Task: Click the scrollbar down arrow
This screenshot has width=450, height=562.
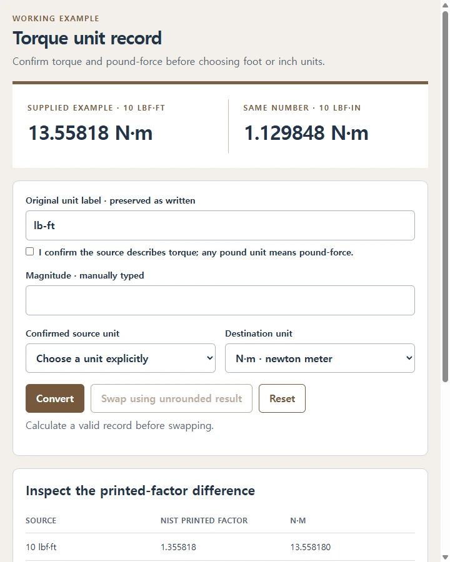Action: point(446,557)
